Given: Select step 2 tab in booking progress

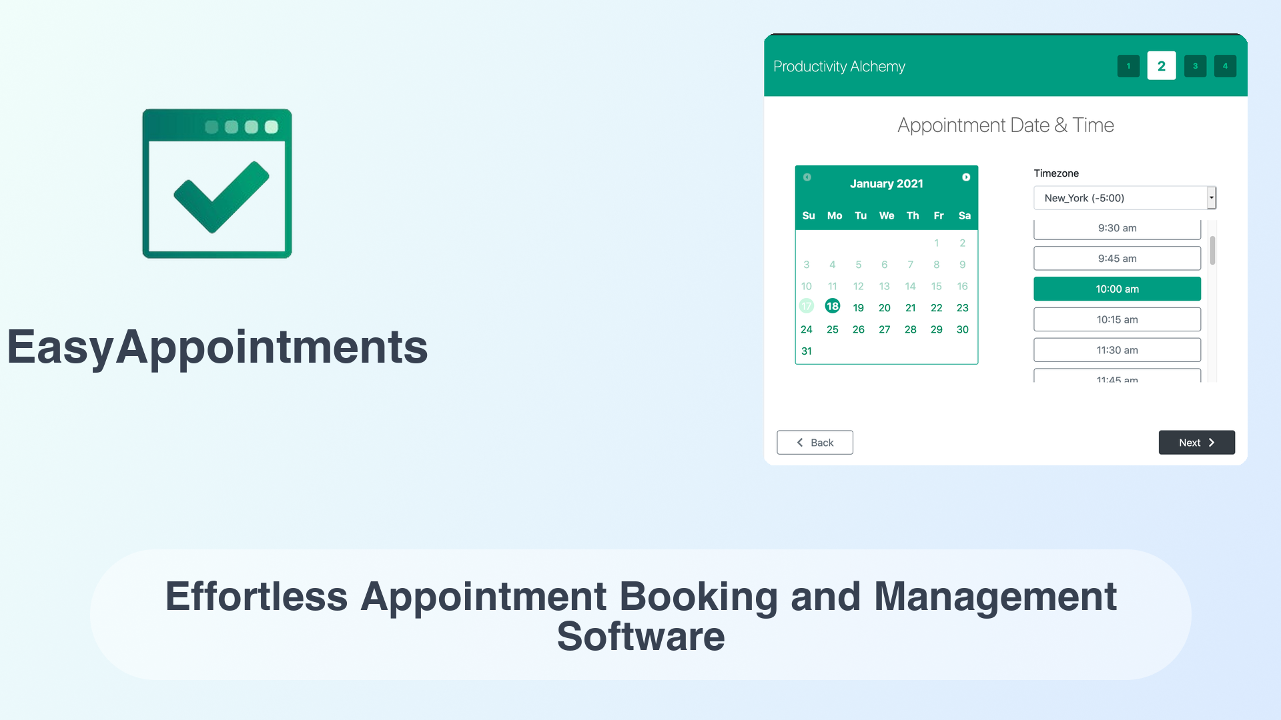Looking at the screenshot, I should coord(1160,66).
